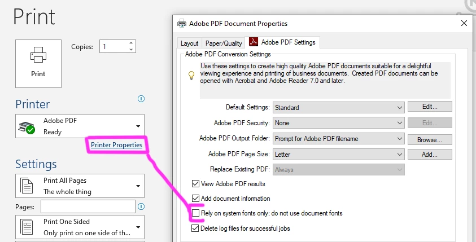This screenshot has height=242, width=476.
Task: Check Rely on system fonts only
Action: [195, 213]
